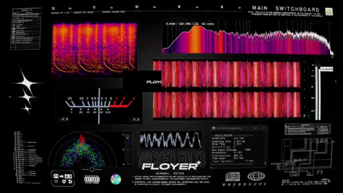Click the GENERAL NOTES heading
Viewport: 343px width, 193px height.
point(170,173)
